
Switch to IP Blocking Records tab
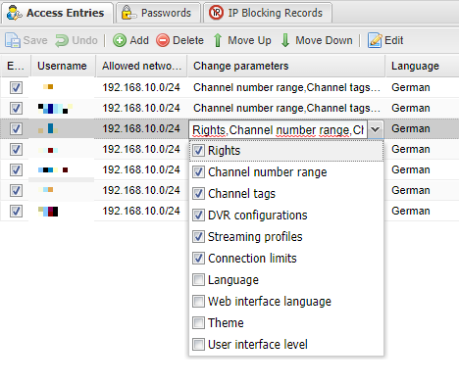[268, 13]
